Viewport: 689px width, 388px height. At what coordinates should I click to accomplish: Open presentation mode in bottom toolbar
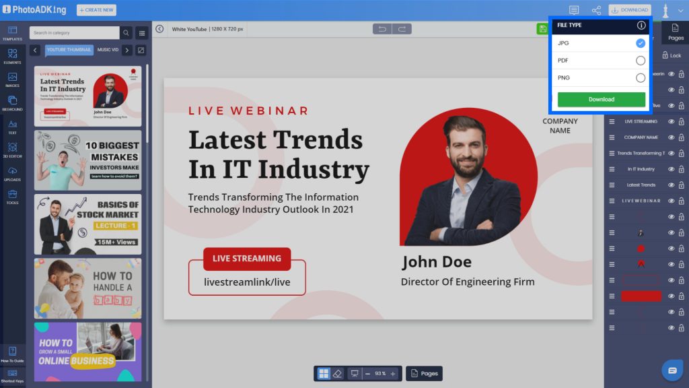coord(354,373)
